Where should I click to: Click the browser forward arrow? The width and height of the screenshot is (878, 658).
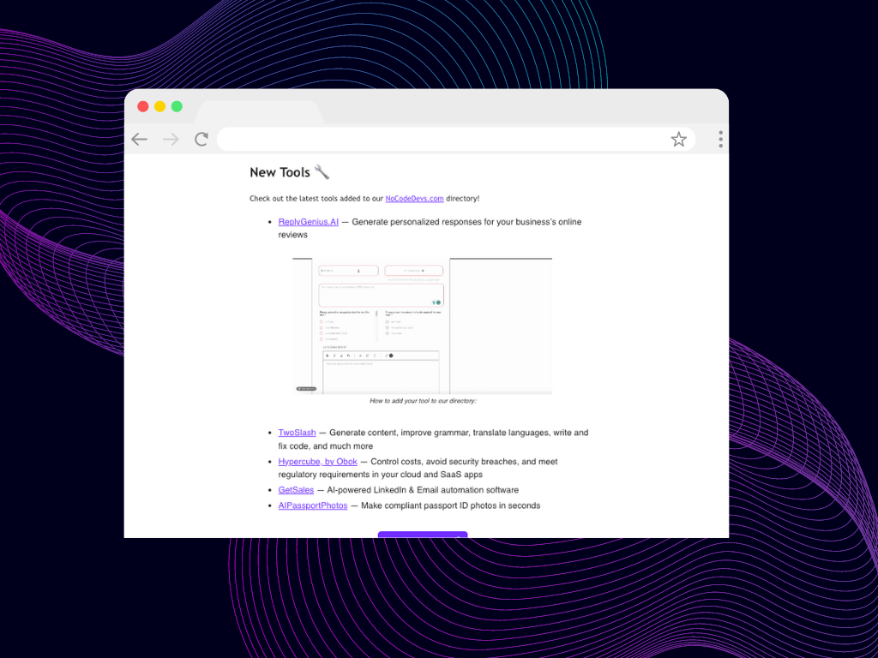click(x=171, y=140)
